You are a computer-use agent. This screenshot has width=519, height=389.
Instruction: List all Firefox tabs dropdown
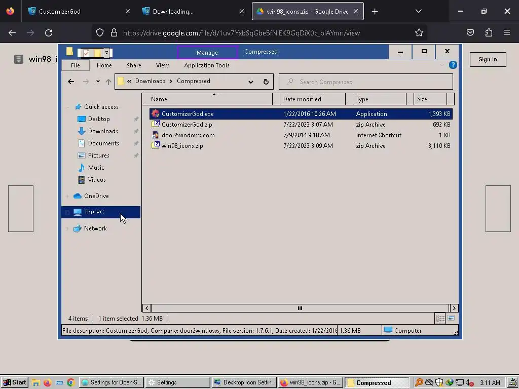pos(418,12)
